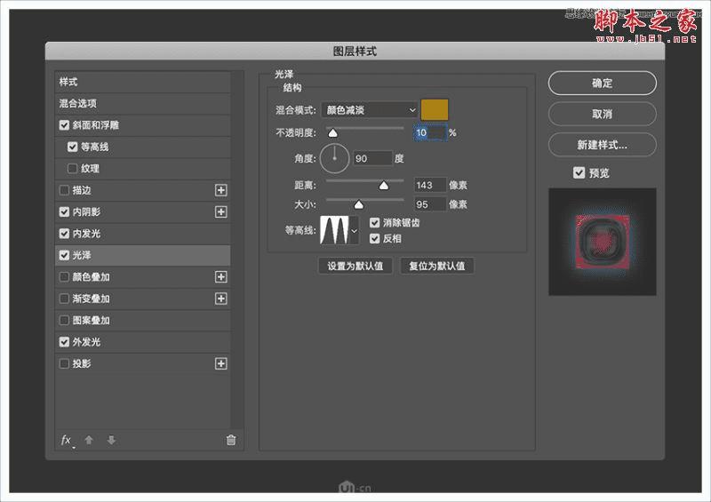Click the angle input field showing 90
The width and height of the screenshot is (711, 502).
[372, 158]
